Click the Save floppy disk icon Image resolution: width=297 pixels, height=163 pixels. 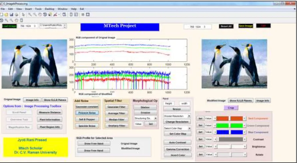(11, 15)
